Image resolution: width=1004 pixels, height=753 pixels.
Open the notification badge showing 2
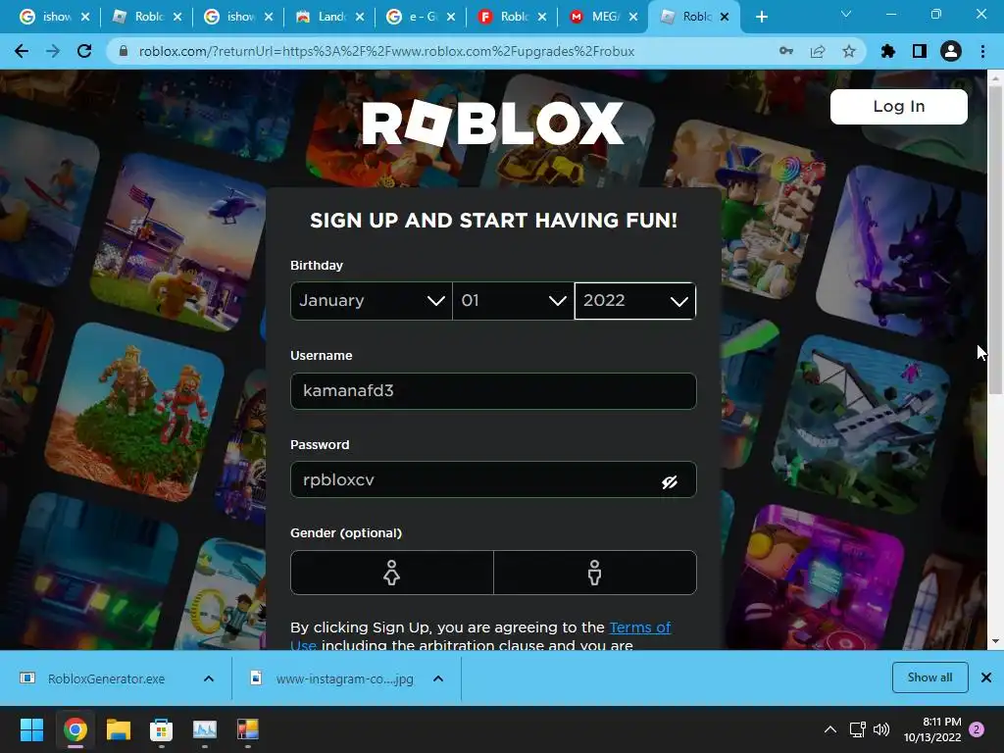click(977, 729)
